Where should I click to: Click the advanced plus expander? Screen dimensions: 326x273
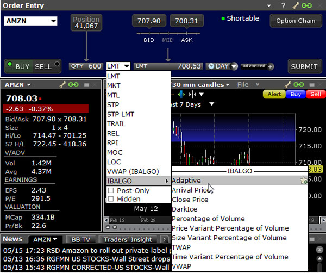[x=270, y=66]
